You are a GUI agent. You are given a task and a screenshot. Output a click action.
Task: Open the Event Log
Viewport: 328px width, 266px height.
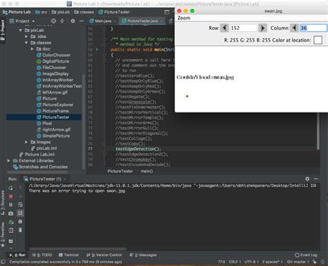click(x=306, y=255)
